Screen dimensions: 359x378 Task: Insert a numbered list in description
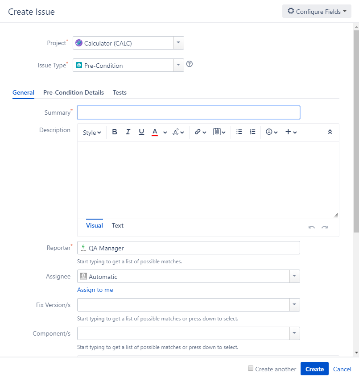(252, 132)
